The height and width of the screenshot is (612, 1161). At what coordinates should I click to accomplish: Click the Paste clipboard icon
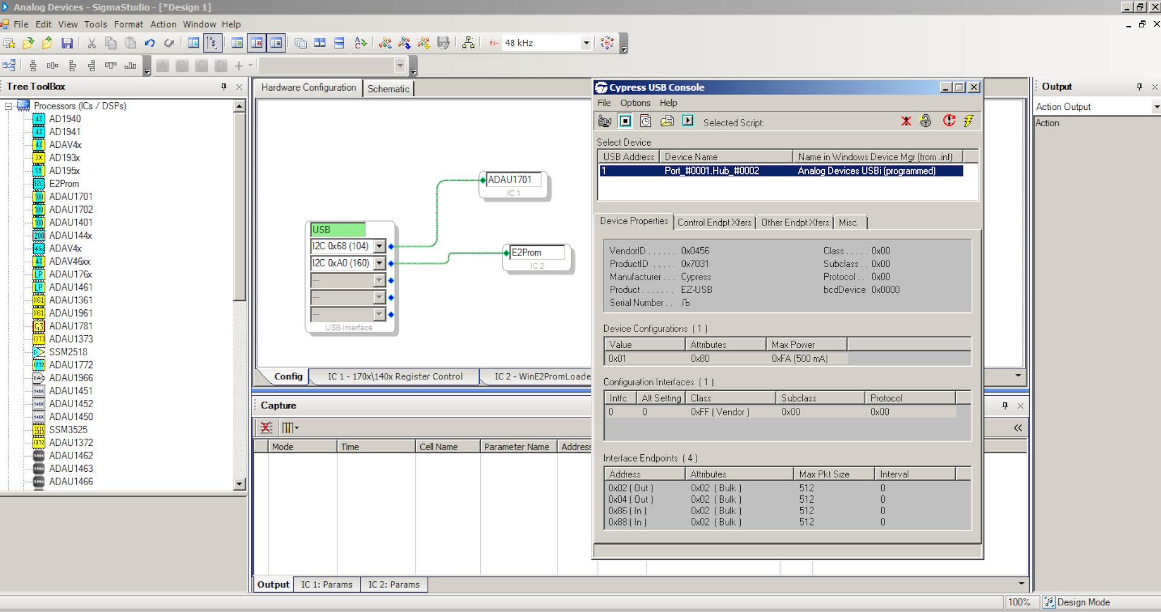pyautogui.click(x=130, y=43)
